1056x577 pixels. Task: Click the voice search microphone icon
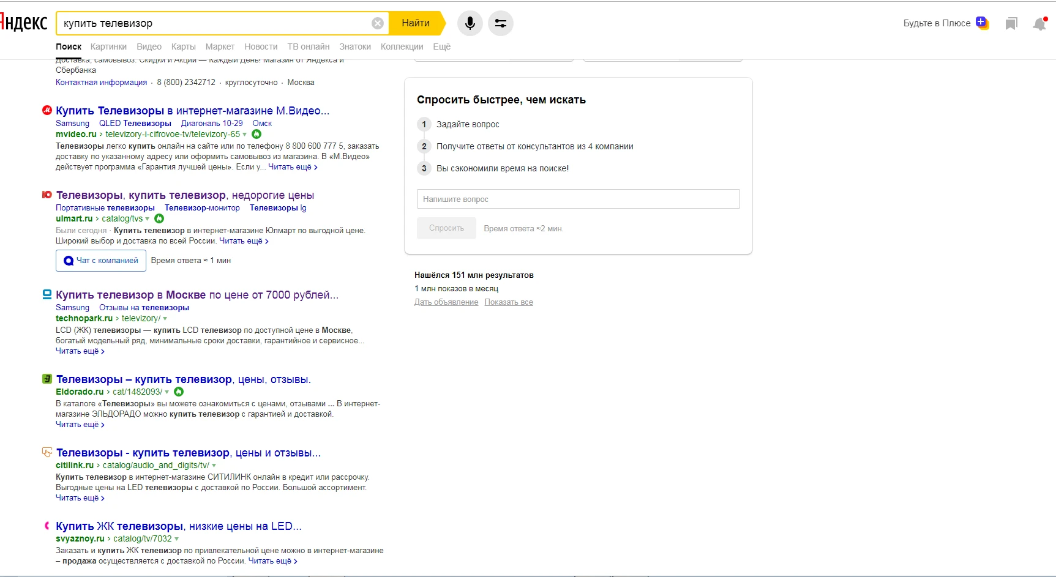(470, 23)
